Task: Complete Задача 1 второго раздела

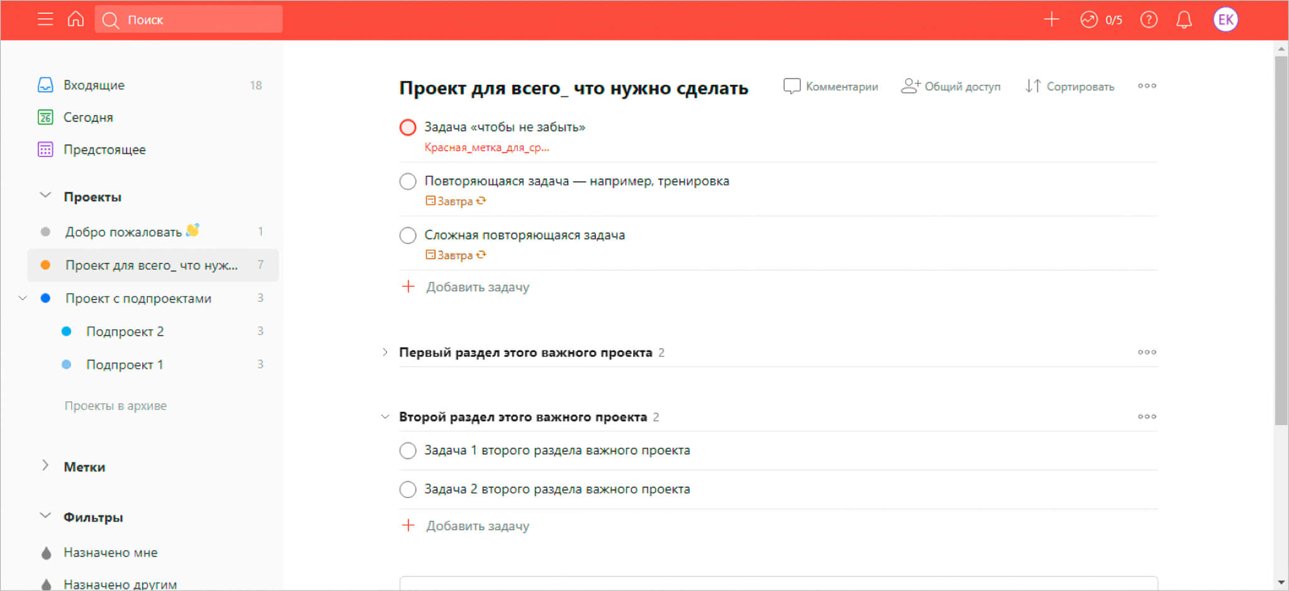Action: (408, 451)
